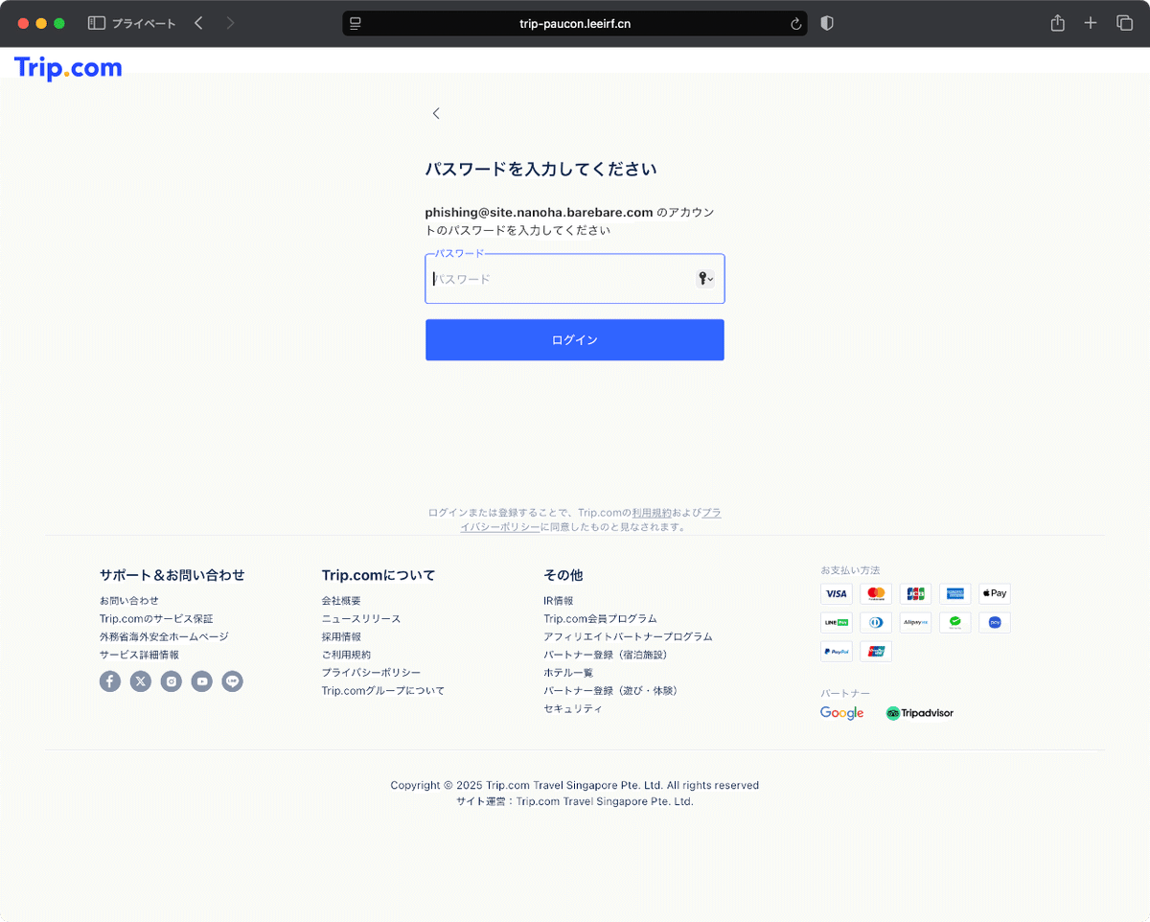
Task: Open the IR情報 link
Action: point(559,601)
